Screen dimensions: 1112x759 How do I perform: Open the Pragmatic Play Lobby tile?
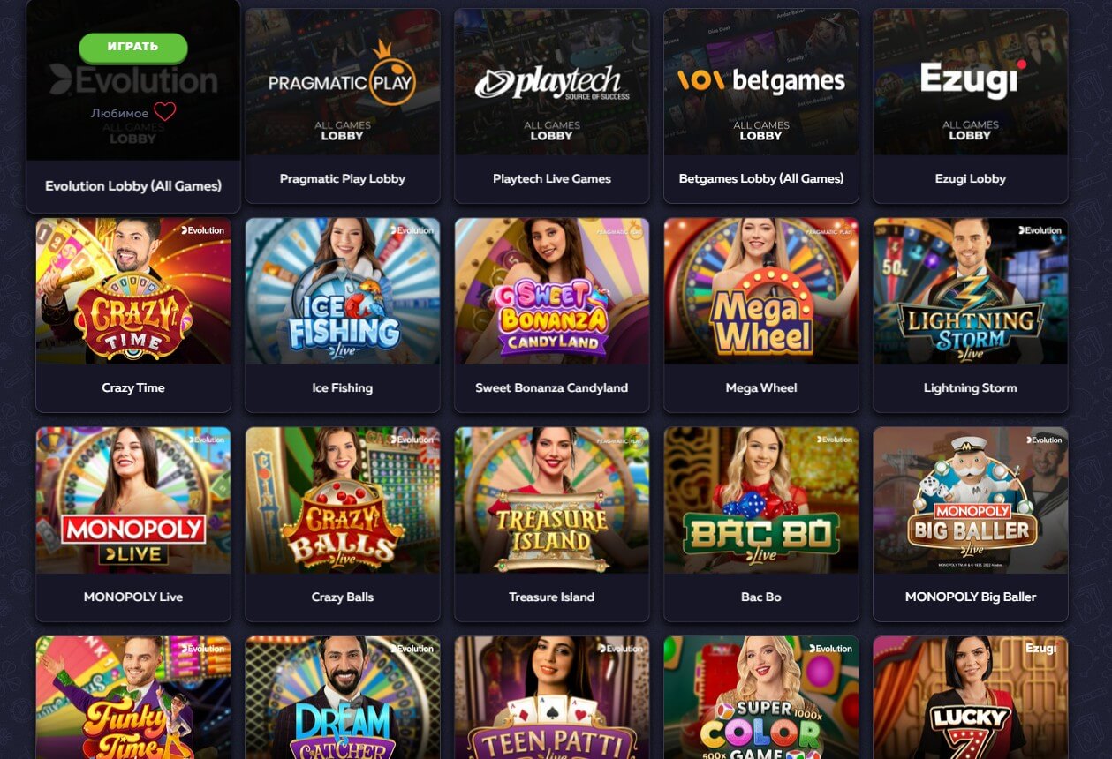click(342, 106)
